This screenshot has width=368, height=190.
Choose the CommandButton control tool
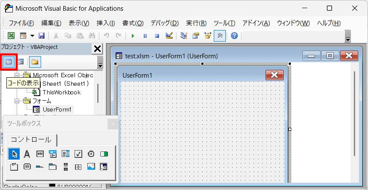[27, 166]
